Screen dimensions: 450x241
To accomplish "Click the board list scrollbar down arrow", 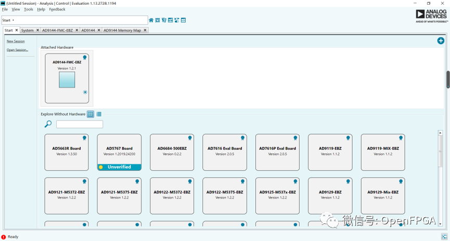I will coord(440,224).
